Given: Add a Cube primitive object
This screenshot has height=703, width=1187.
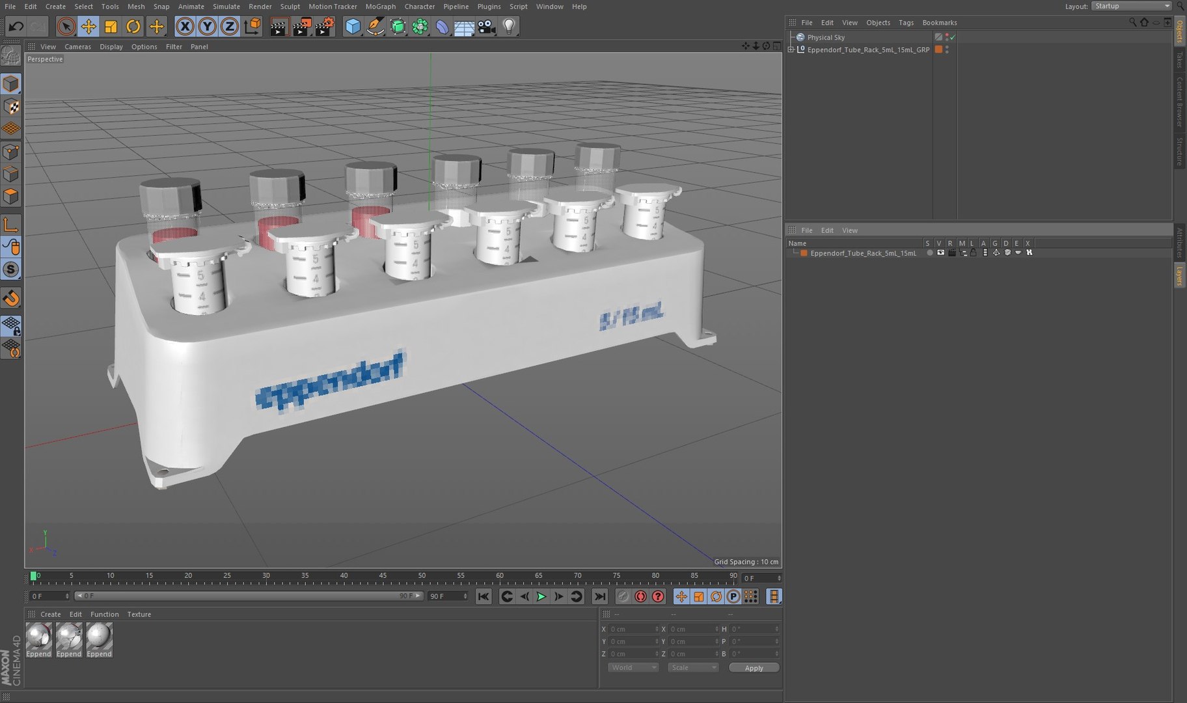Looking at the screenshot, I should point(353,27).
